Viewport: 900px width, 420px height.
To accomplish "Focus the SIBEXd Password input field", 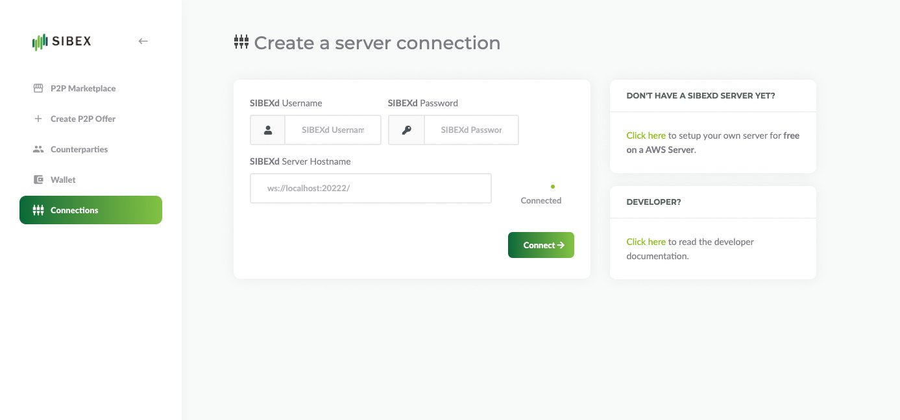I will click(471, 130).
